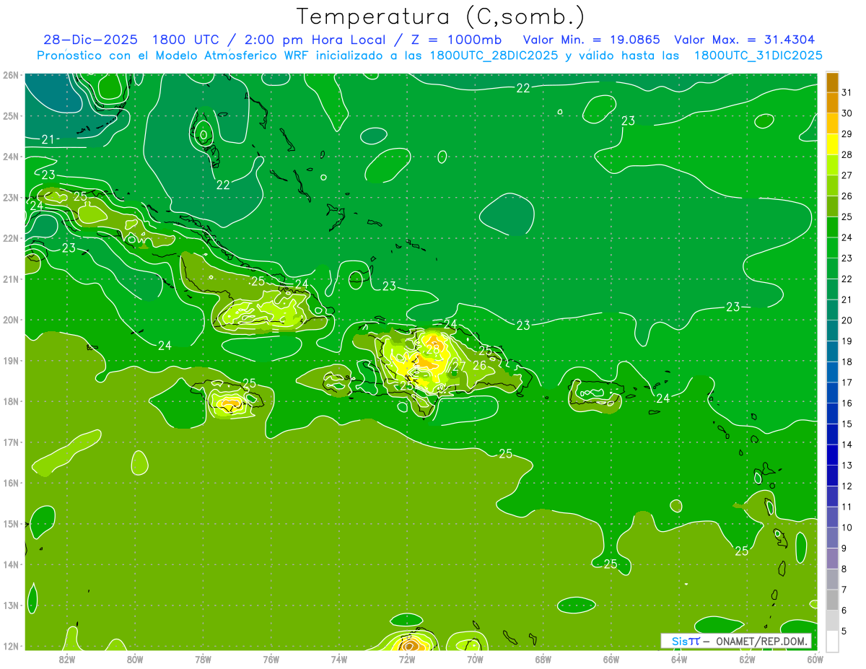Click the dark orange top swatch of color scale
This screenshot has height=669, width=866.
(833, 83)
